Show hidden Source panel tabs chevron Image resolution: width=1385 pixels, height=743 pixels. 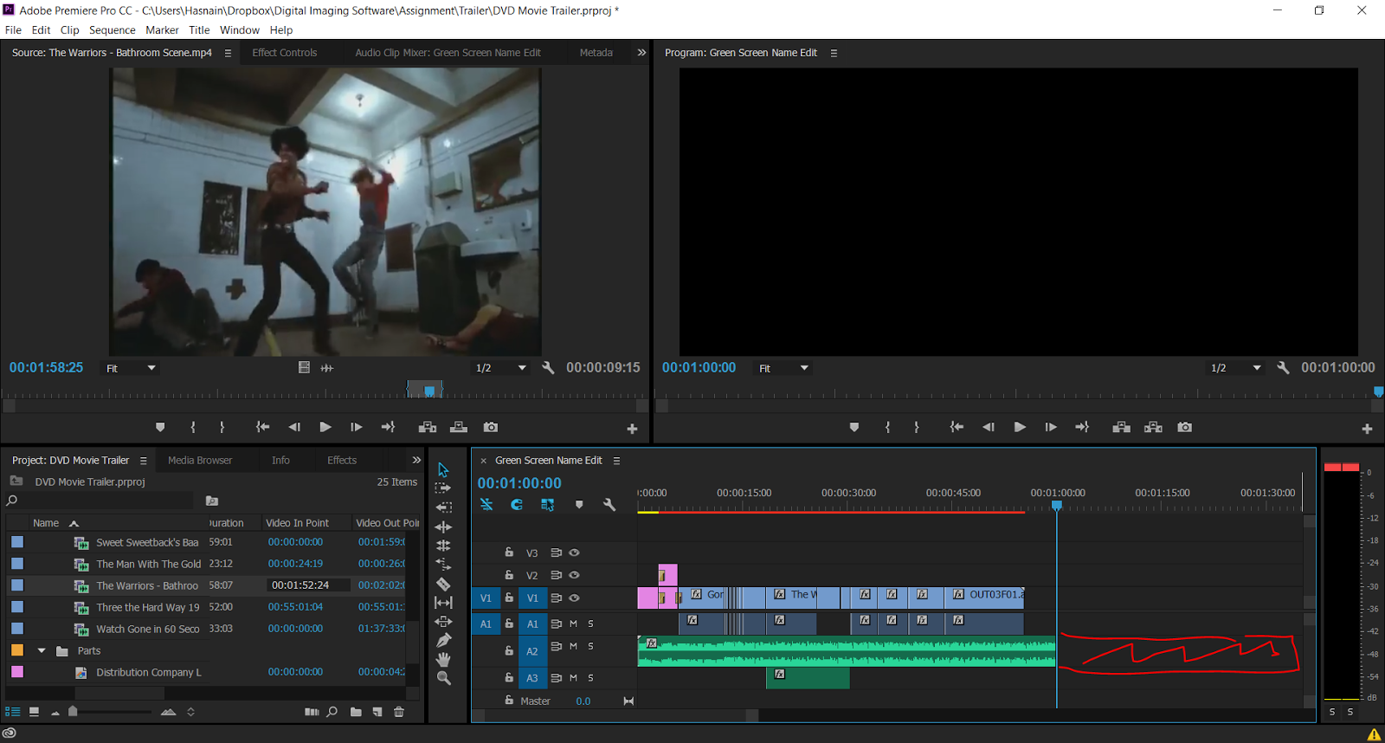pyautogui.click(x=641, y=53)
